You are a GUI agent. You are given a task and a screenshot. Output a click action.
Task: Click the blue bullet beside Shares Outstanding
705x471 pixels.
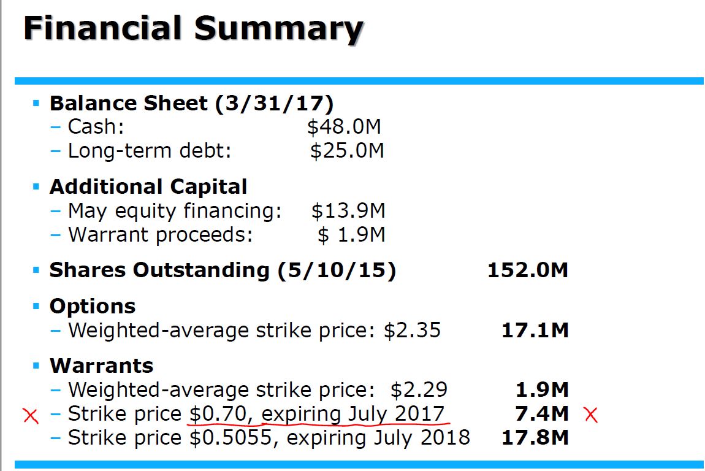36,270
